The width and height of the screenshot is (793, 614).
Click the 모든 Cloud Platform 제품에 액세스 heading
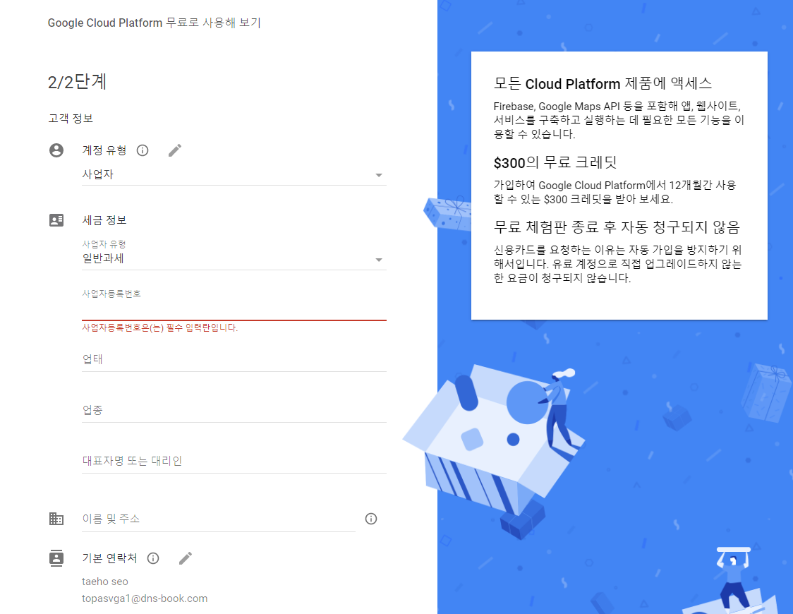(x=603, y=83)
